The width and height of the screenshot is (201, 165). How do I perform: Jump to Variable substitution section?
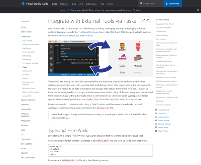(x=164, y=61)
